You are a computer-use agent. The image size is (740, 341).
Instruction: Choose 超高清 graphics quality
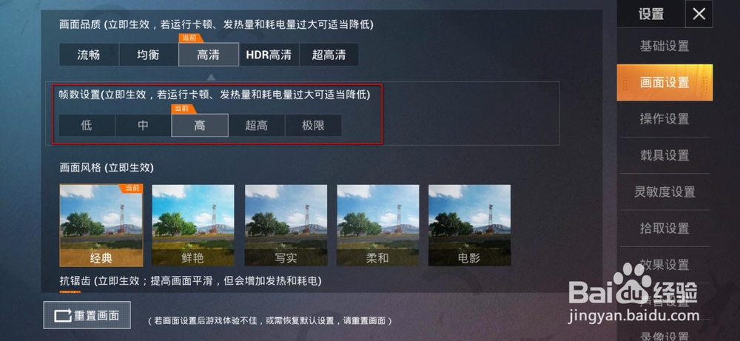click(329, 55)
